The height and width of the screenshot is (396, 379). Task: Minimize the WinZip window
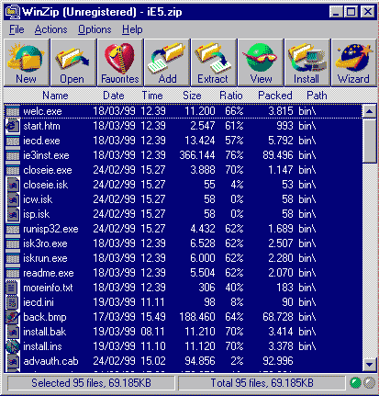(x=336, y=12)
